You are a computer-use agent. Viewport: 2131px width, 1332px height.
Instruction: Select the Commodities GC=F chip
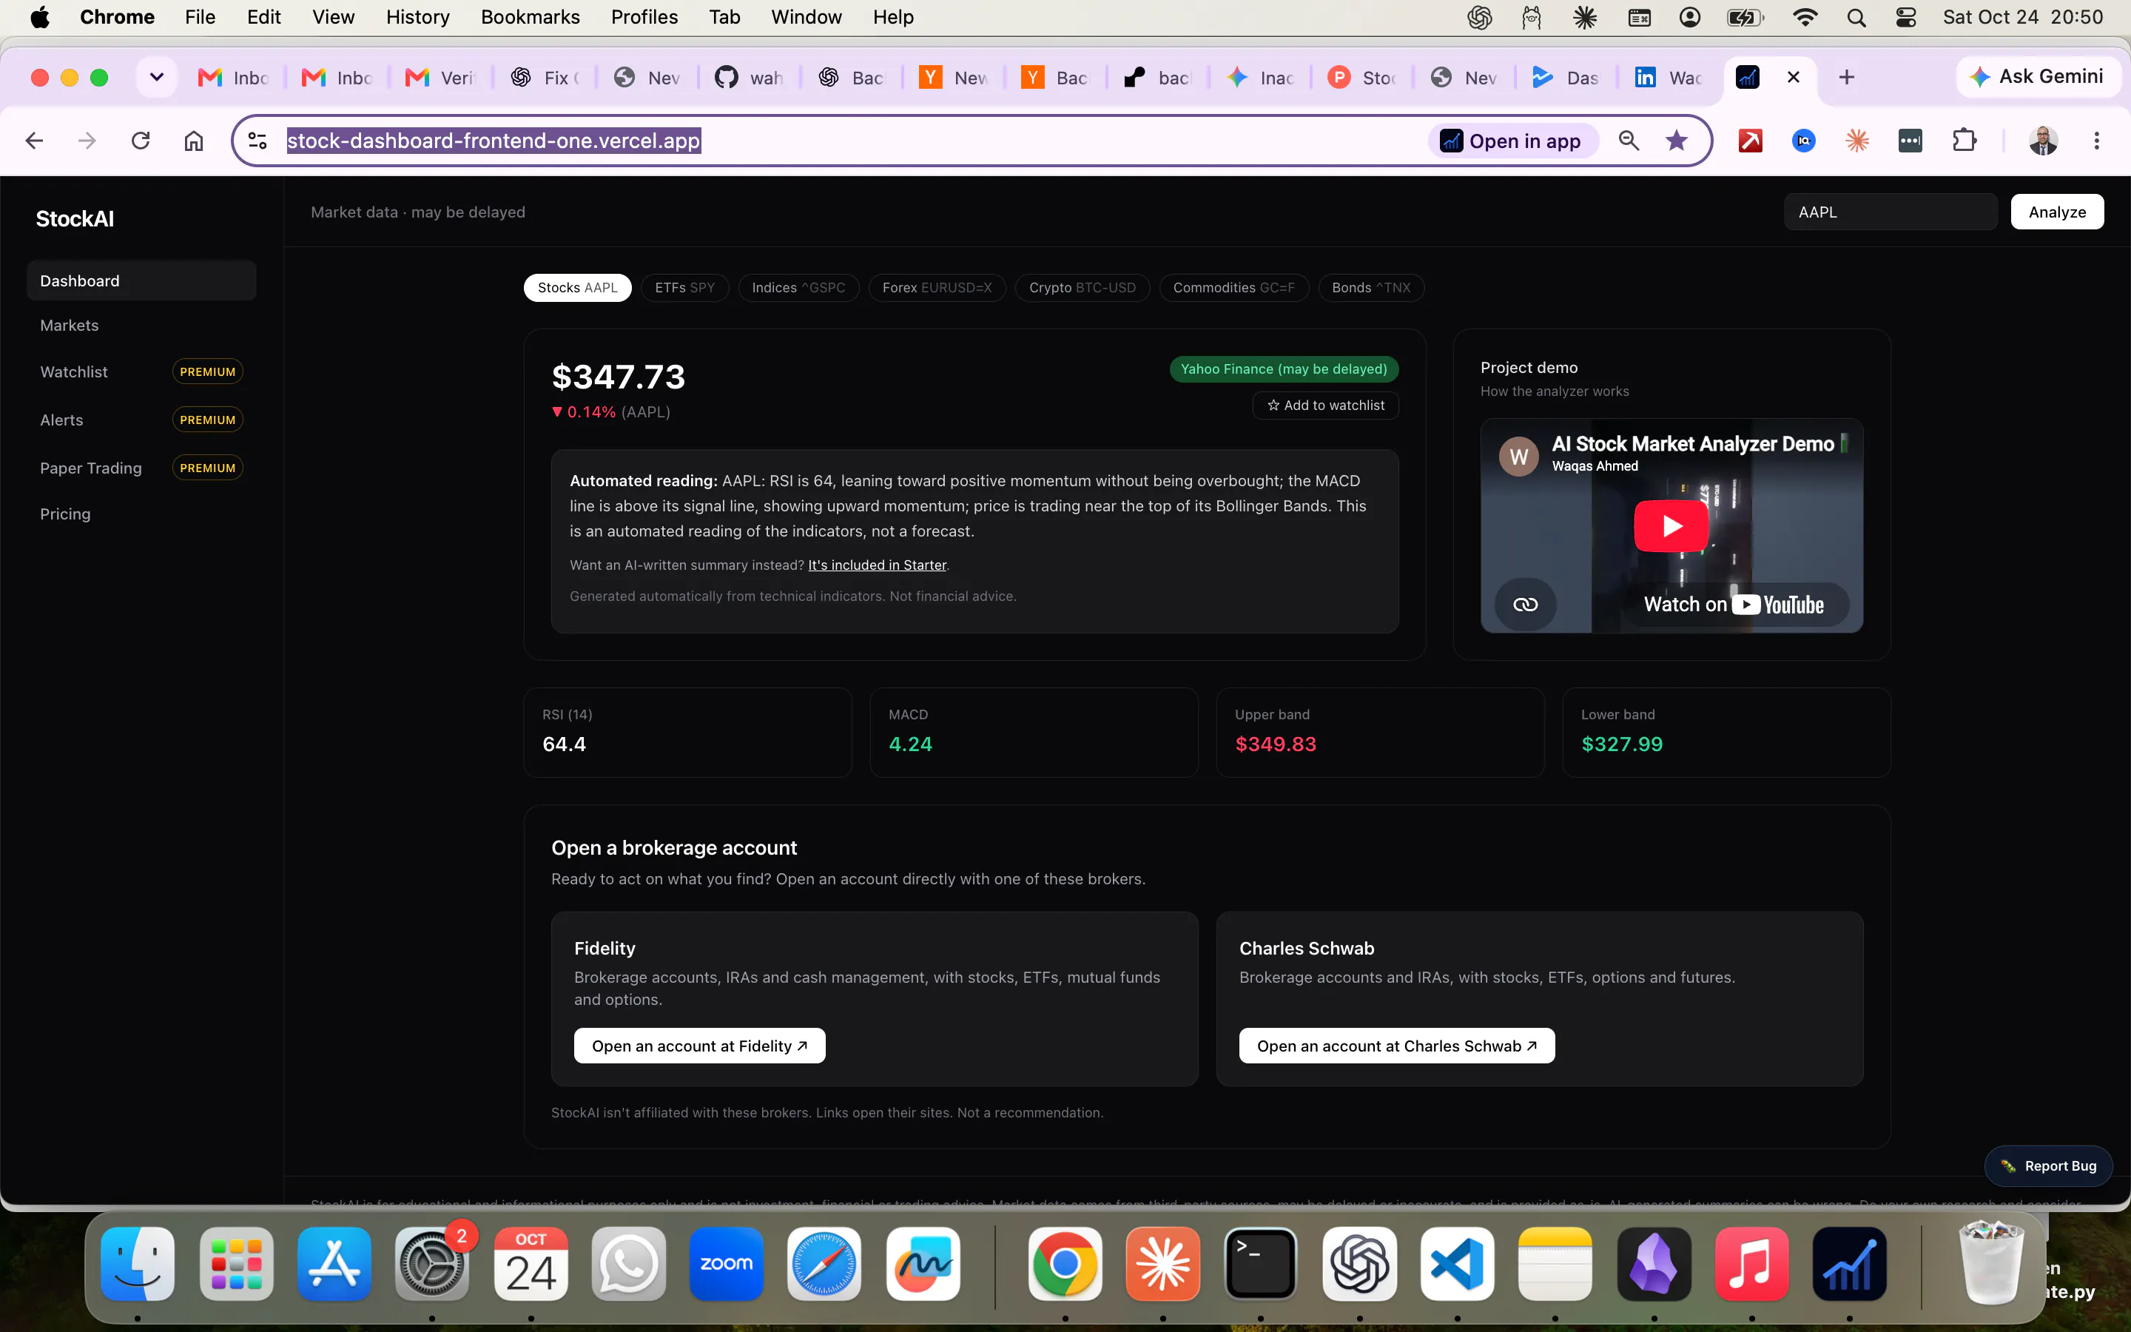(1233, 287)
